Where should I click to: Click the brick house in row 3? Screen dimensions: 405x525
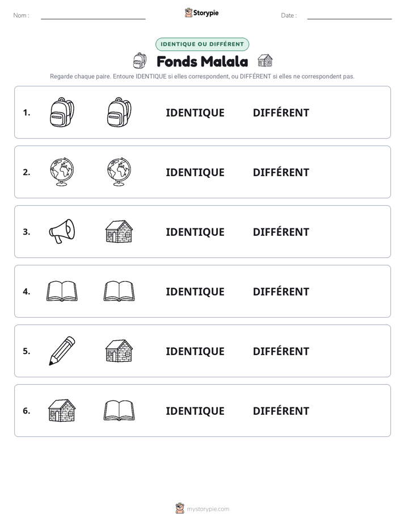click(x=119, y=231)
